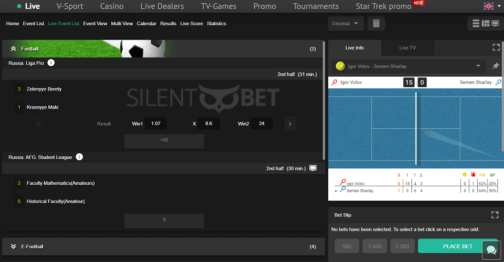Open the live chat bubble
504x262 pixels.
(x=491, y=250)
